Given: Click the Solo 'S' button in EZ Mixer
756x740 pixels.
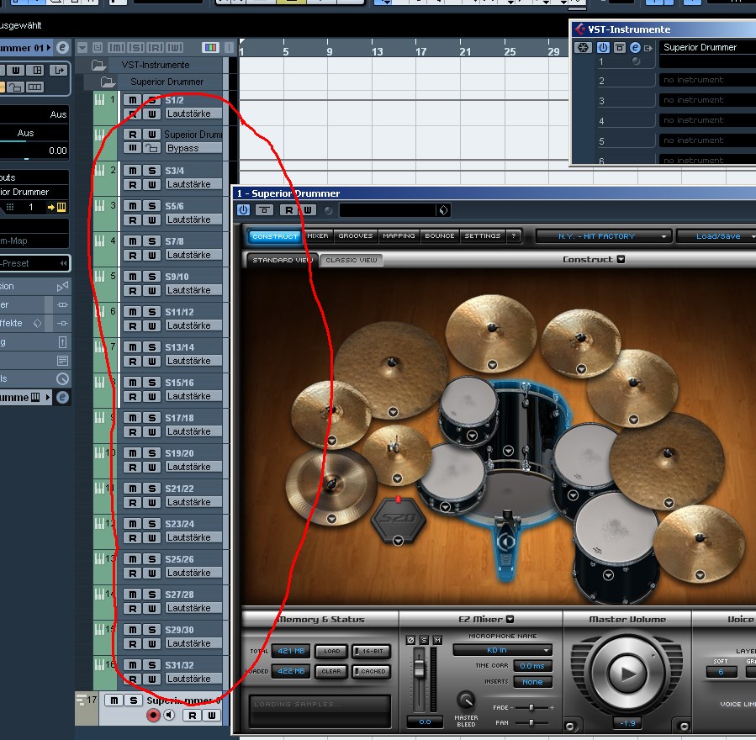Looking at the screenshot, I should point(425,640).
